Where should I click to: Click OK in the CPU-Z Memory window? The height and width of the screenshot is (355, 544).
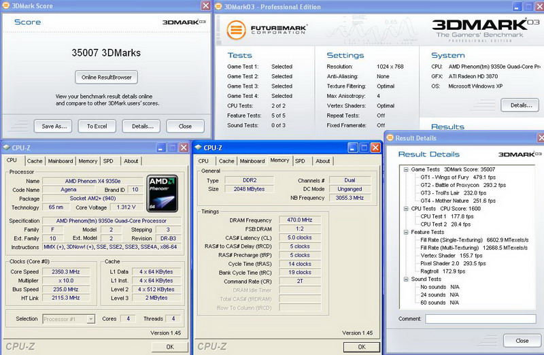362,347
